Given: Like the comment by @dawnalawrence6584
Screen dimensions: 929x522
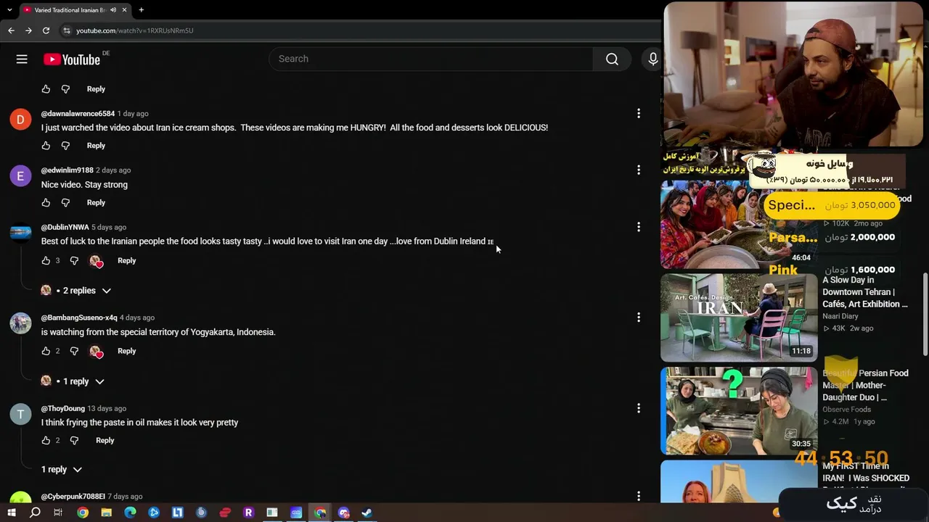Looking at the screenshot, I should coord(46,146).
